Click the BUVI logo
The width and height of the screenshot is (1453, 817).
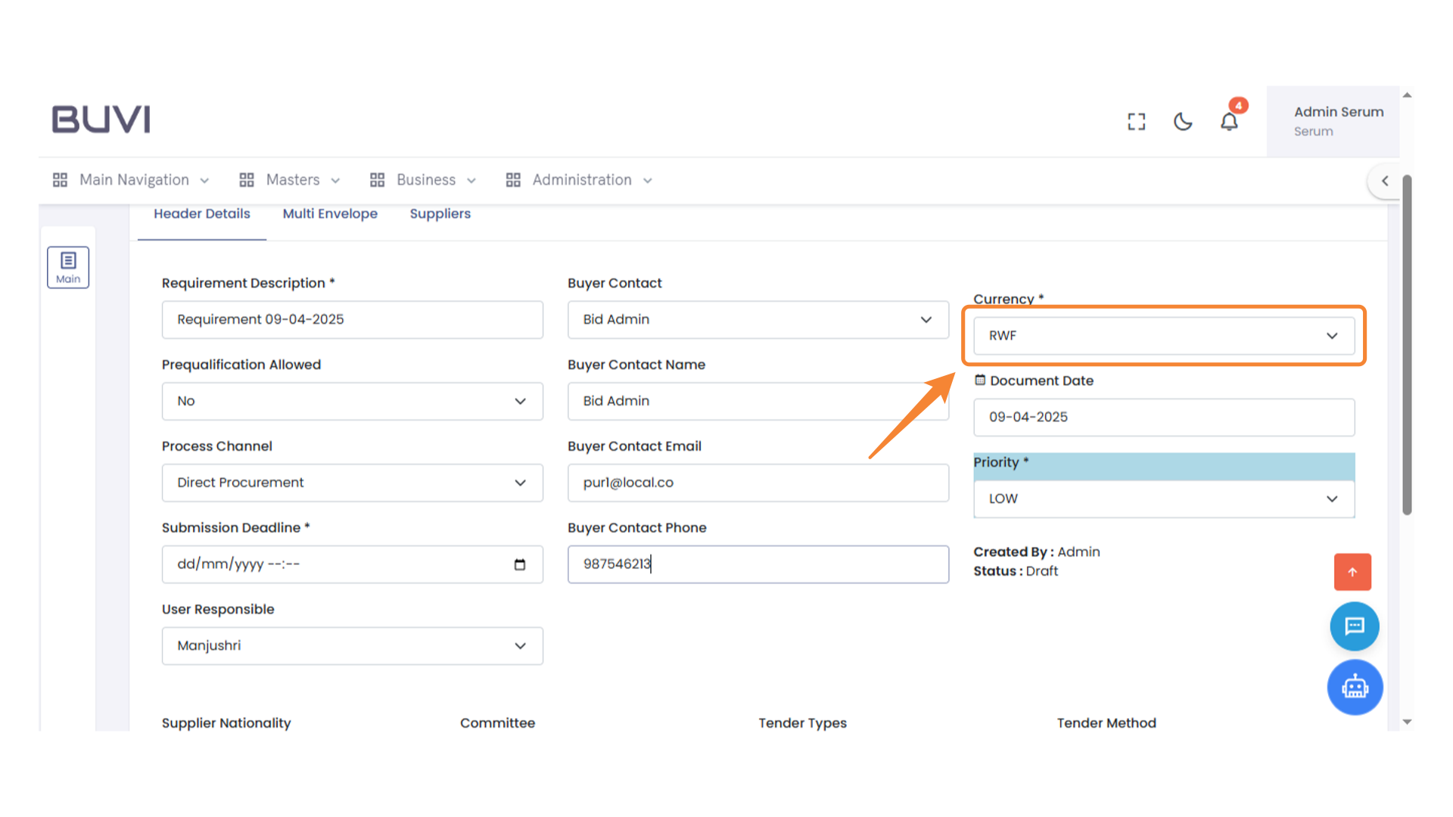pyautogui.click(x=101, y=120)
